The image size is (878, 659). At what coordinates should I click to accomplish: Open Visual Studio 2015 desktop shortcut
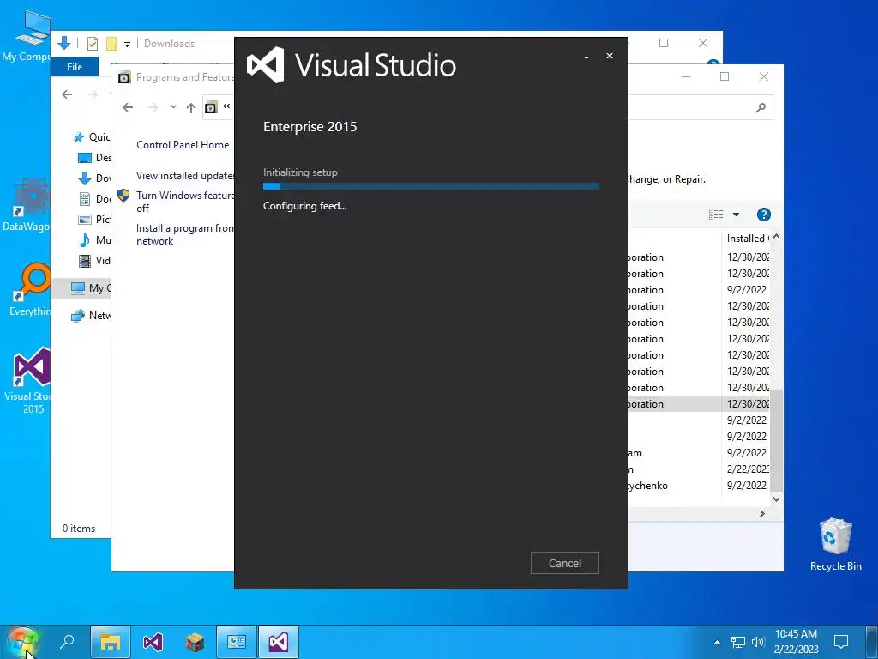[28, 381]
